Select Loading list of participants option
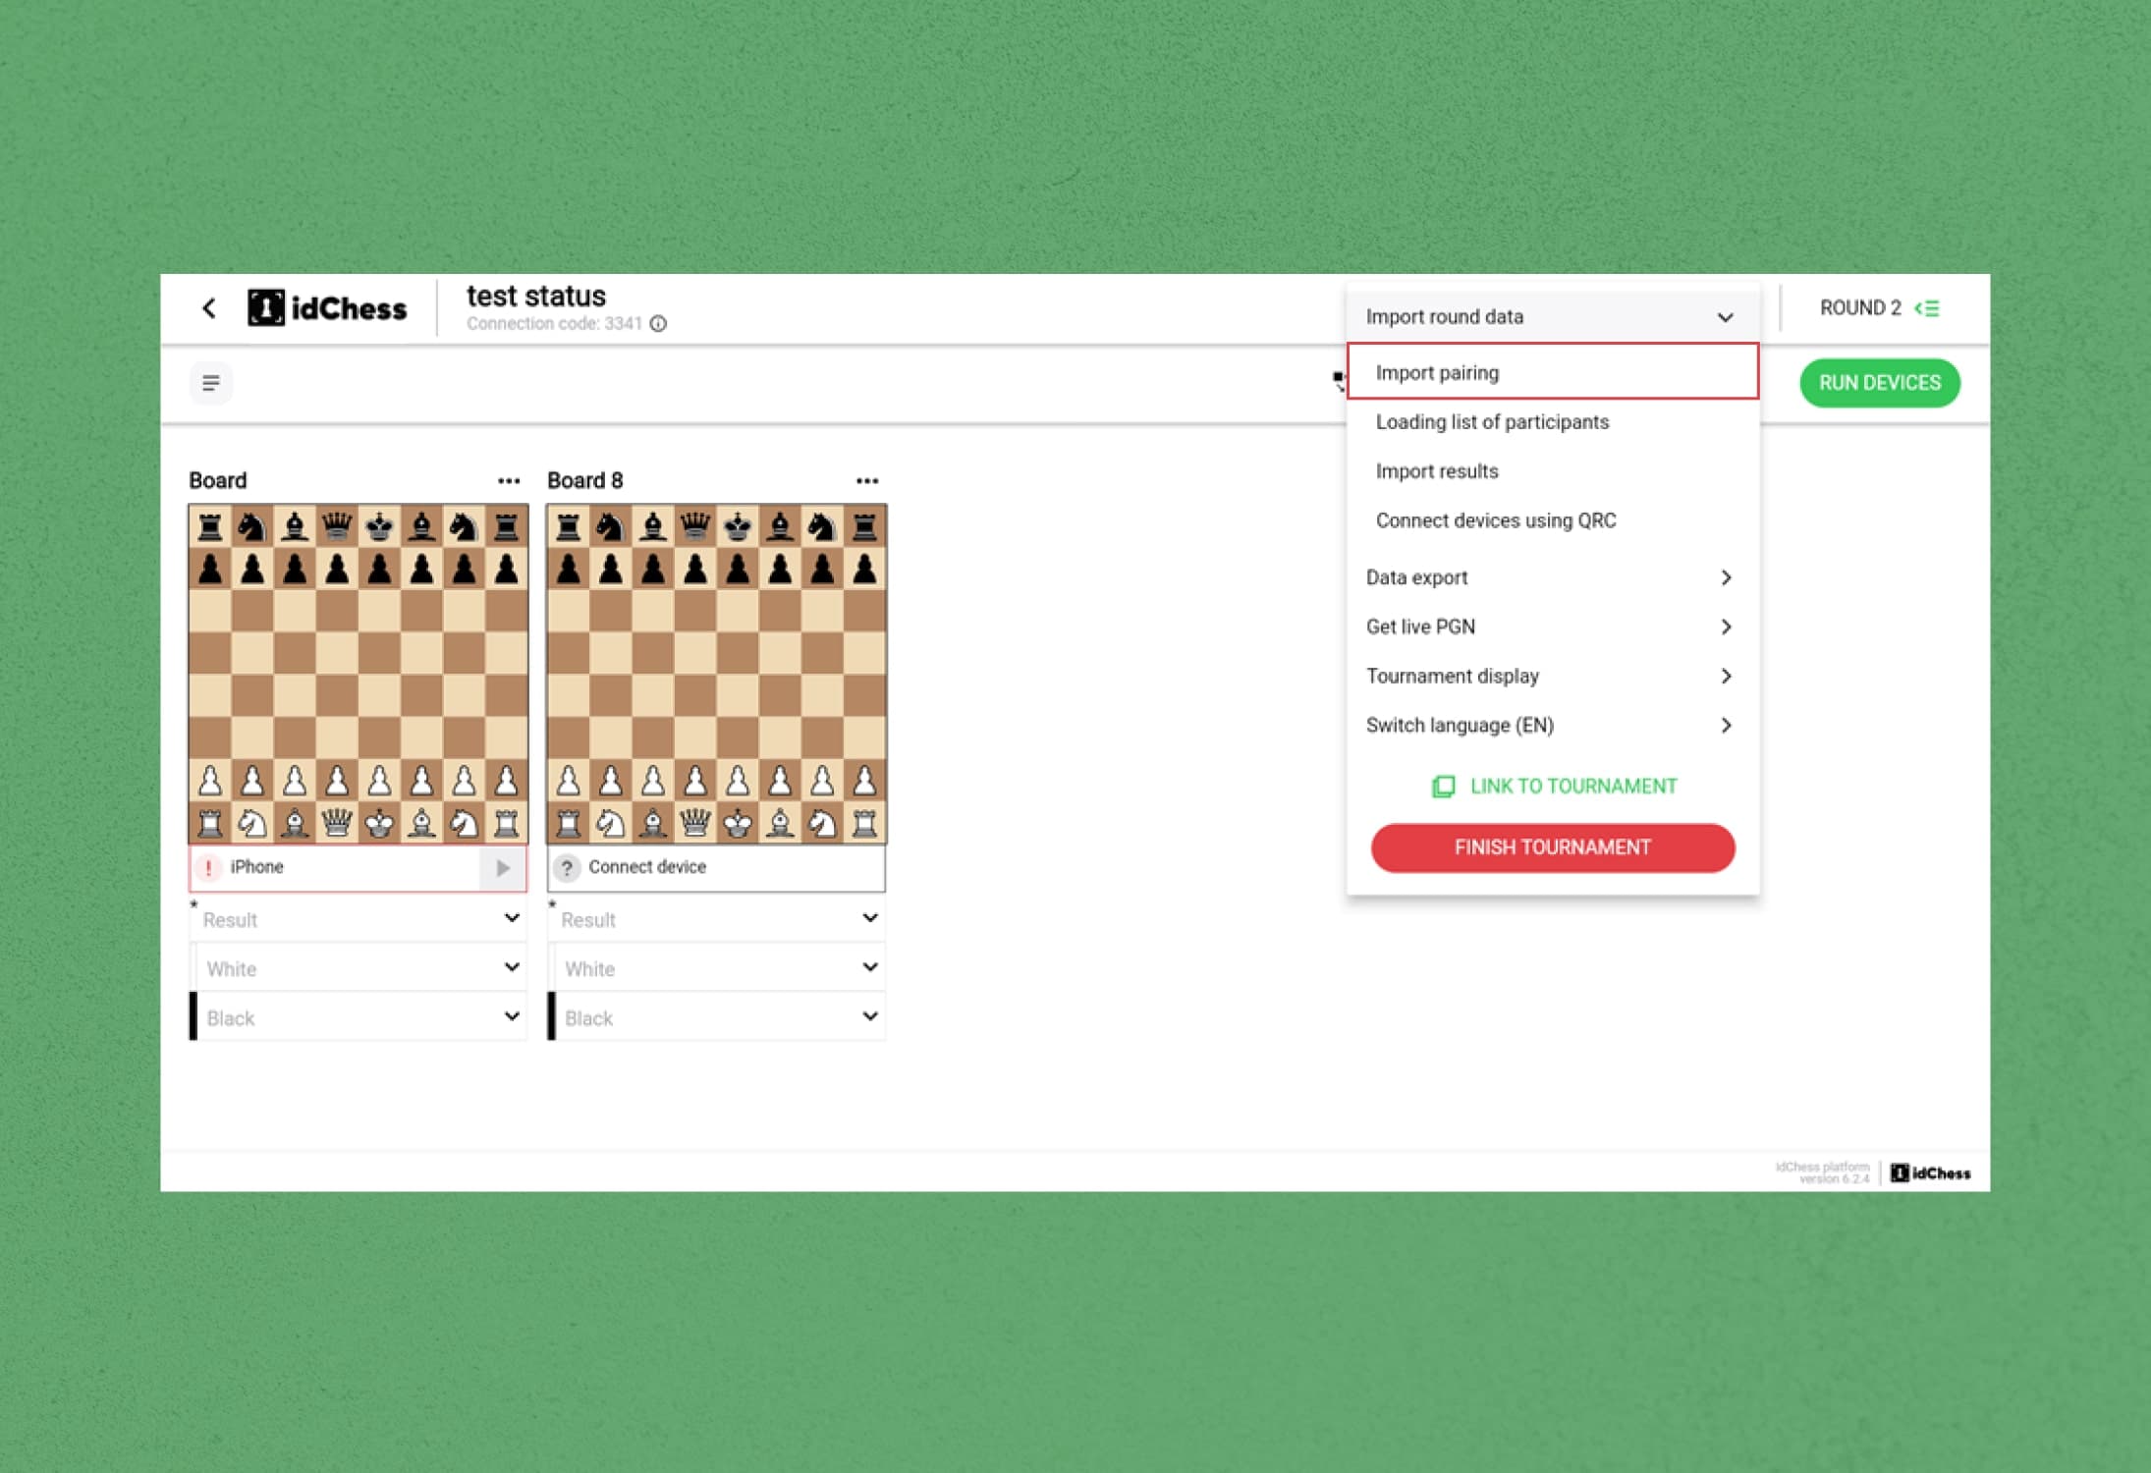 point(1491,422)
